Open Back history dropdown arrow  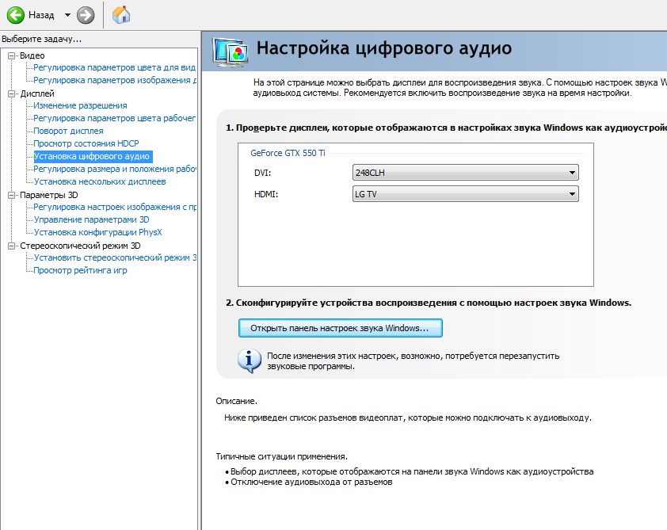coord(67,15)
